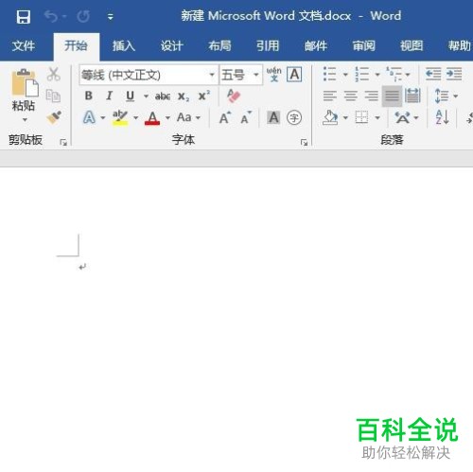
Task: Open the Customize Quick Access Toolbar menu
Action: point(110,17)
